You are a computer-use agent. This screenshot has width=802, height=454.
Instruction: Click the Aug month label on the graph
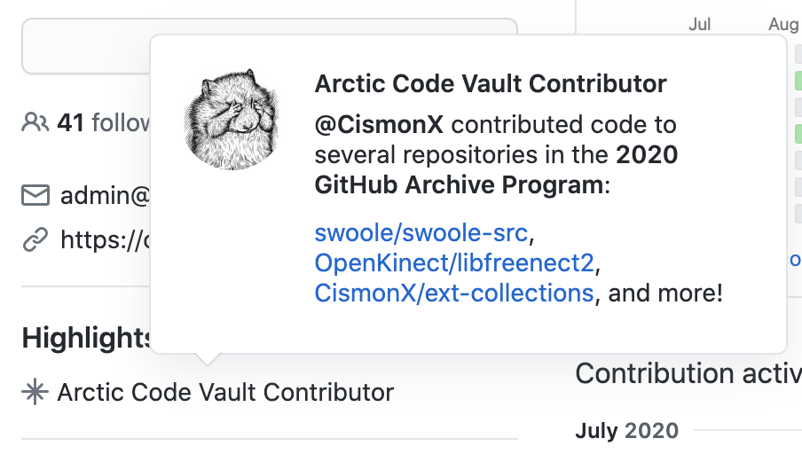click(x=783, y=24)
